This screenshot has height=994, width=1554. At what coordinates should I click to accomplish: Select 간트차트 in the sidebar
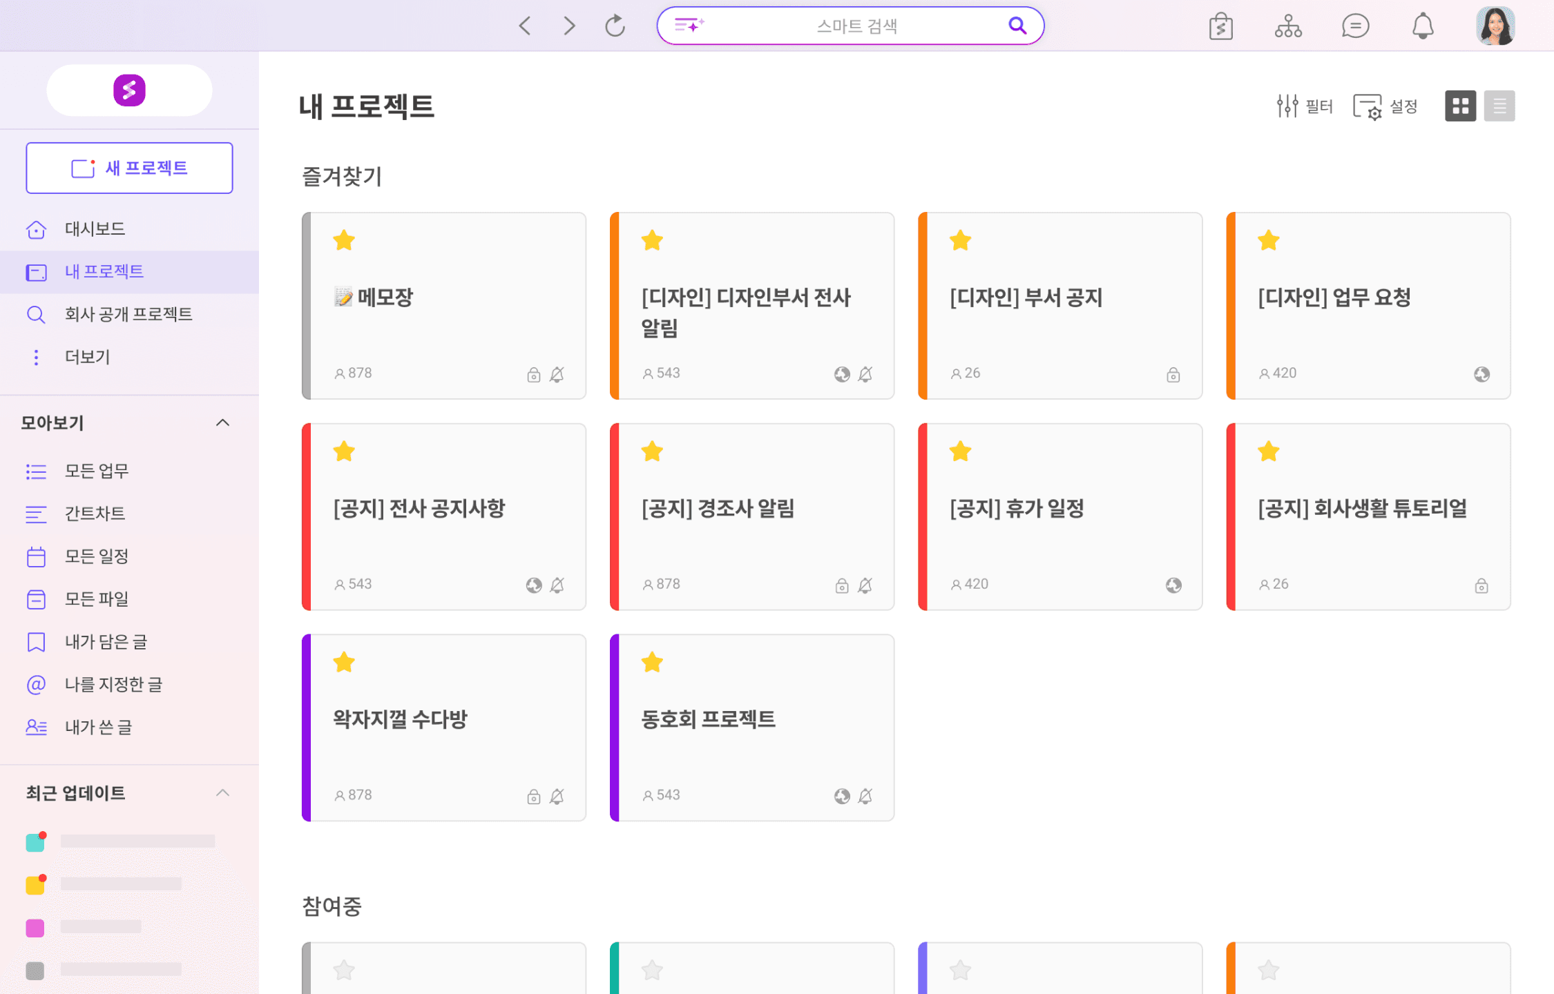click(x=95, y=514)
